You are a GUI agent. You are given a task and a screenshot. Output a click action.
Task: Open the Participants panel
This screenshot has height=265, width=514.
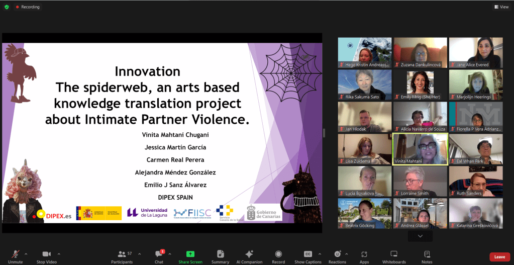pyautogui.click(x=122, y=254)
